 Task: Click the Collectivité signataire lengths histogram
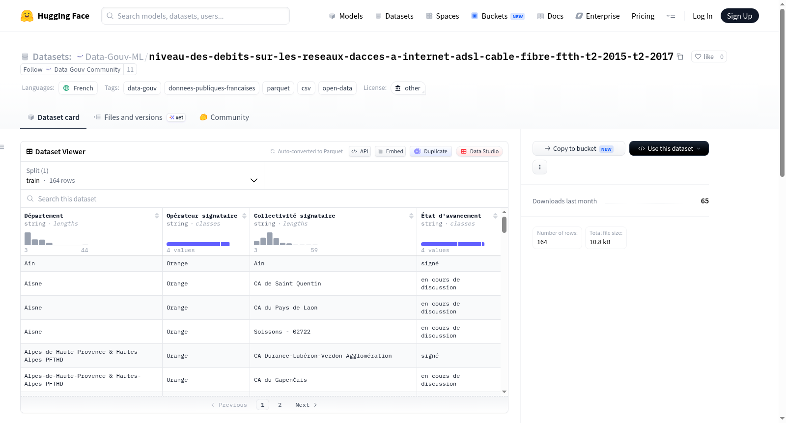[x=285, y=239]
